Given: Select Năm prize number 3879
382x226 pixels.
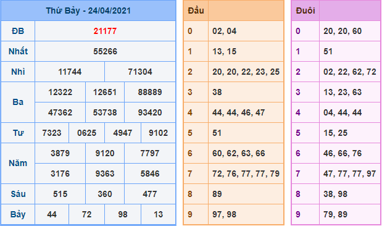Looking at the screenshot, I should 60,153.
